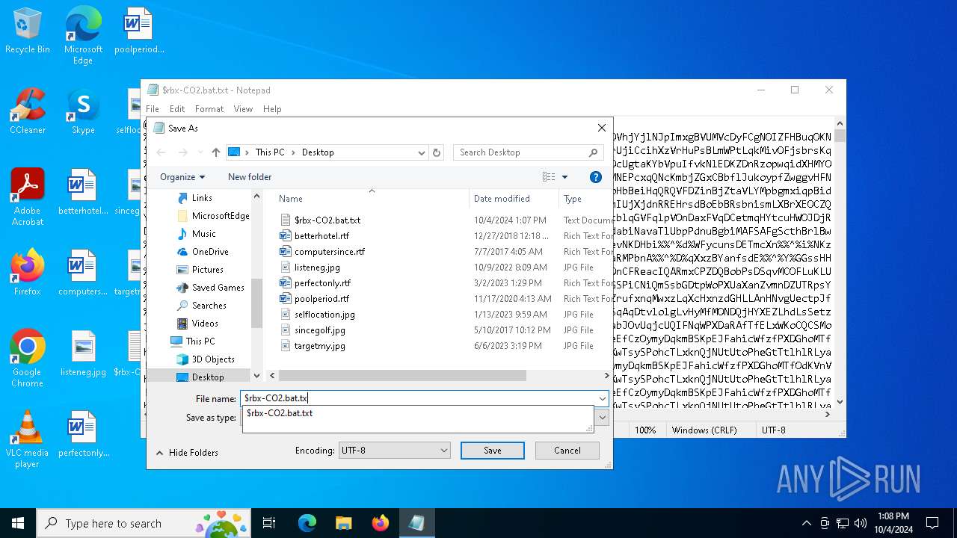Viewport: 957px width, 538px height.
Task: Open the Recycle Bin desktop icon
Action: click(x=27, y=31)
